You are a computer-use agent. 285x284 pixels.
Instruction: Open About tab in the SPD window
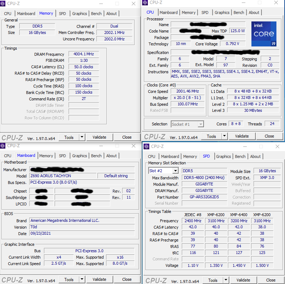pos(255,156)
